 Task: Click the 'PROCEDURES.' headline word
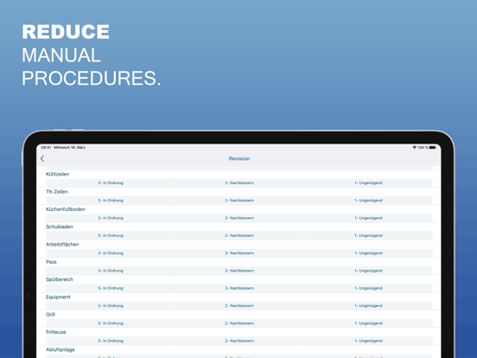point(92,79)
